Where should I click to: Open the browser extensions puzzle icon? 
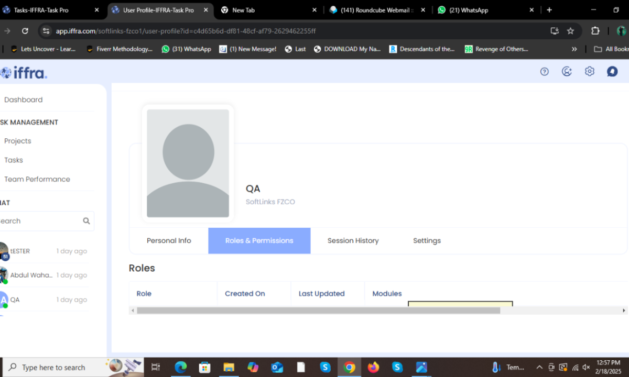pyautogui.click(x=595, y=31)
